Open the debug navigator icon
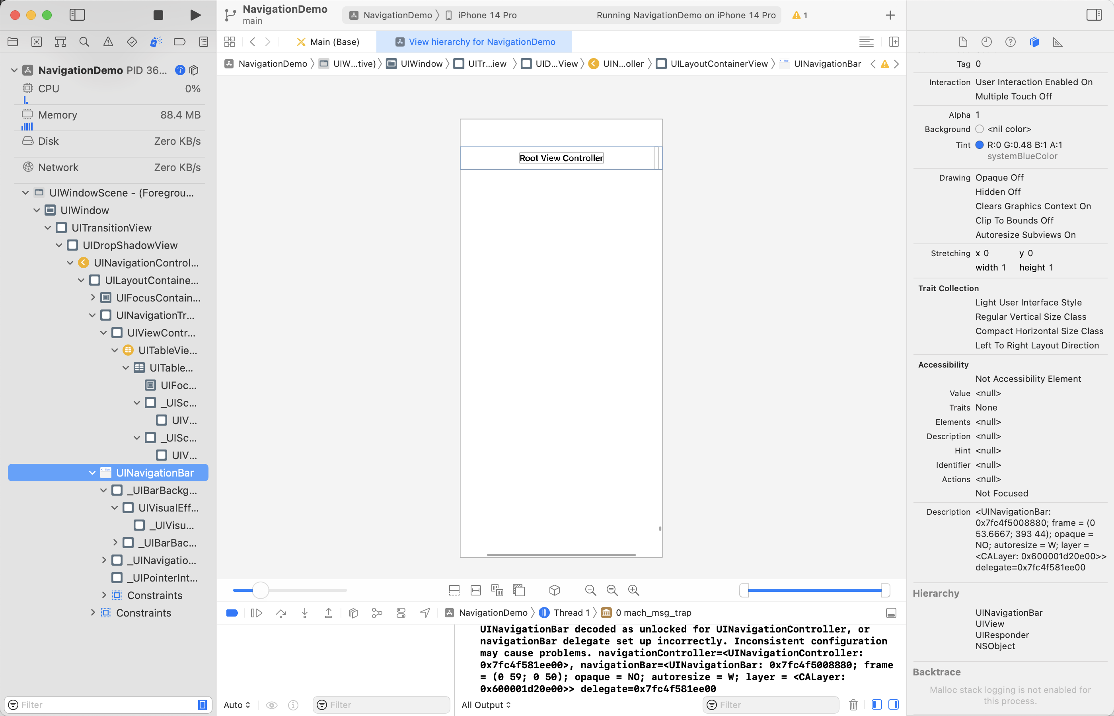This screenshot has width=1114, height=716. click(x=156, y=42)
